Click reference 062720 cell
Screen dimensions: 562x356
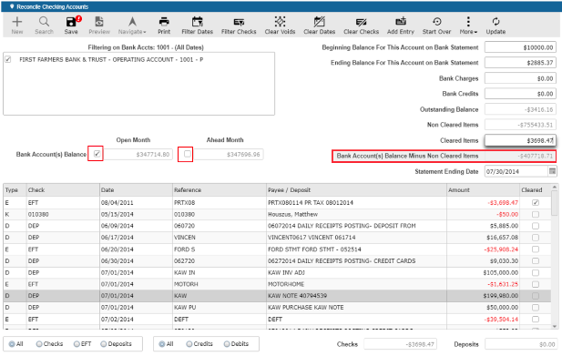click(220, 260)
